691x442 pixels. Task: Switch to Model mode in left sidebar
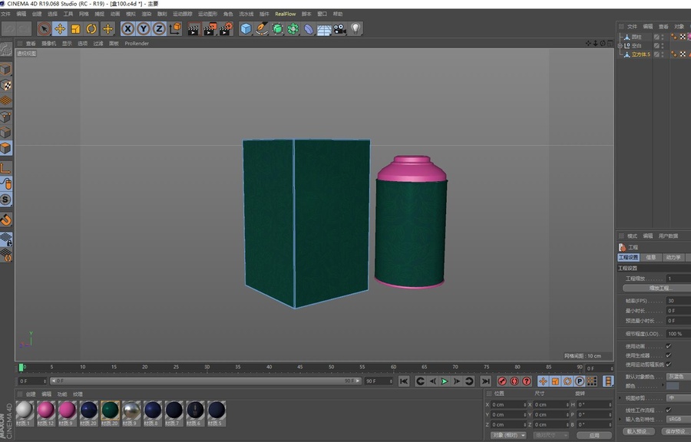click(x=5, y=69)
